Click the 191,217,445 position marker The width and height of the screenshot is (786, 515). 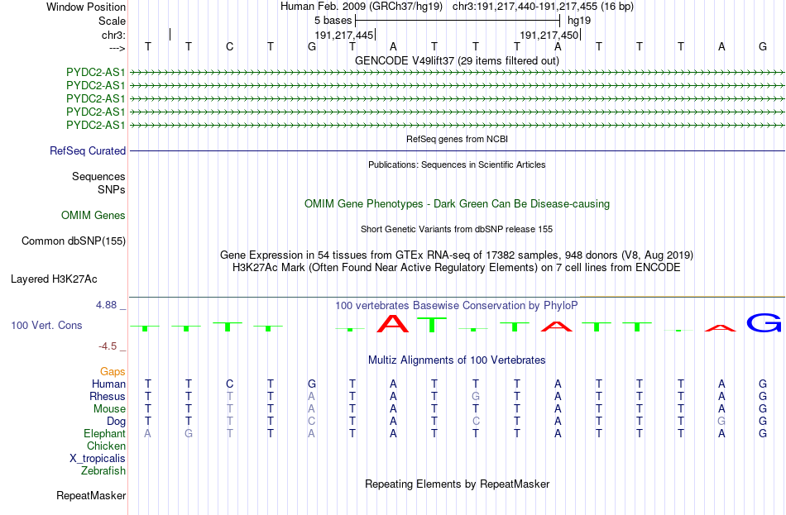point(344,35)
